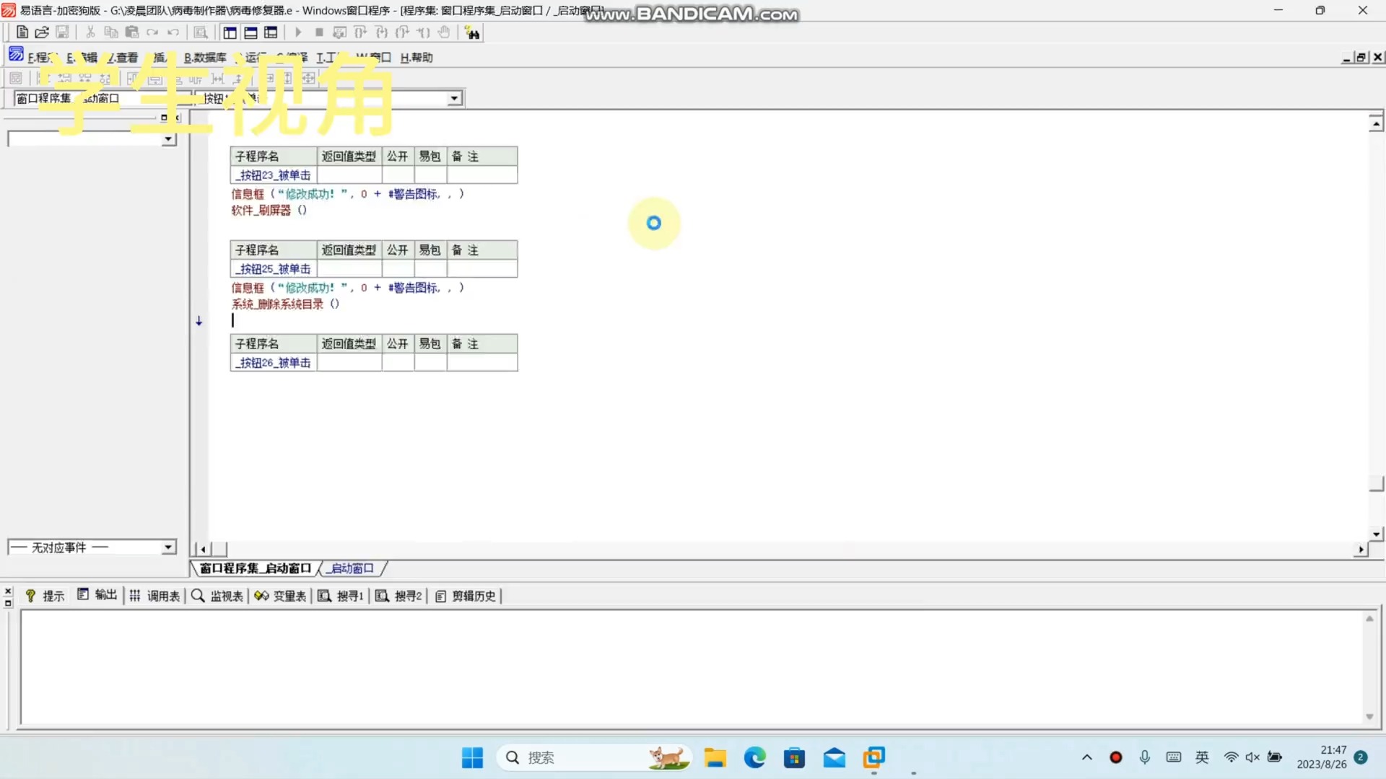Close the bottom output panel with X
Screen dimensions: 1386x779
pyautogui.click(x=8, y=591)
